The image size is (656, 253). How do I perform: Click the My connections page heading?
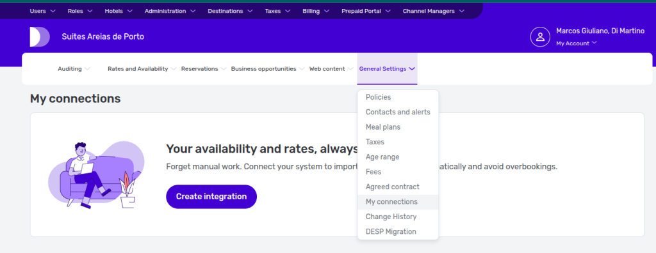[x=76, y=99]
